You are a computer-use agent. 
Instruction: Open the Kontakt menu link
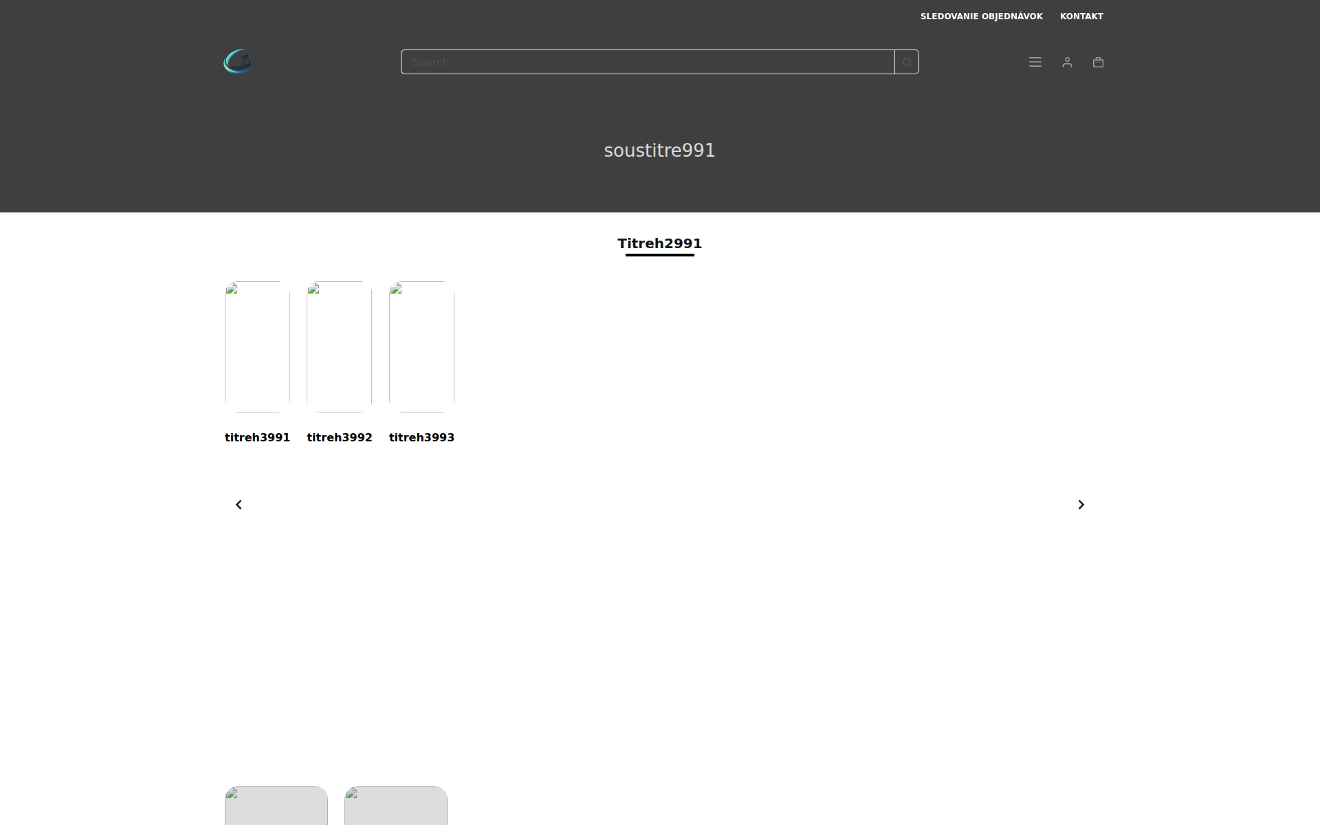pyautogui.click(x=1081, y=16)
